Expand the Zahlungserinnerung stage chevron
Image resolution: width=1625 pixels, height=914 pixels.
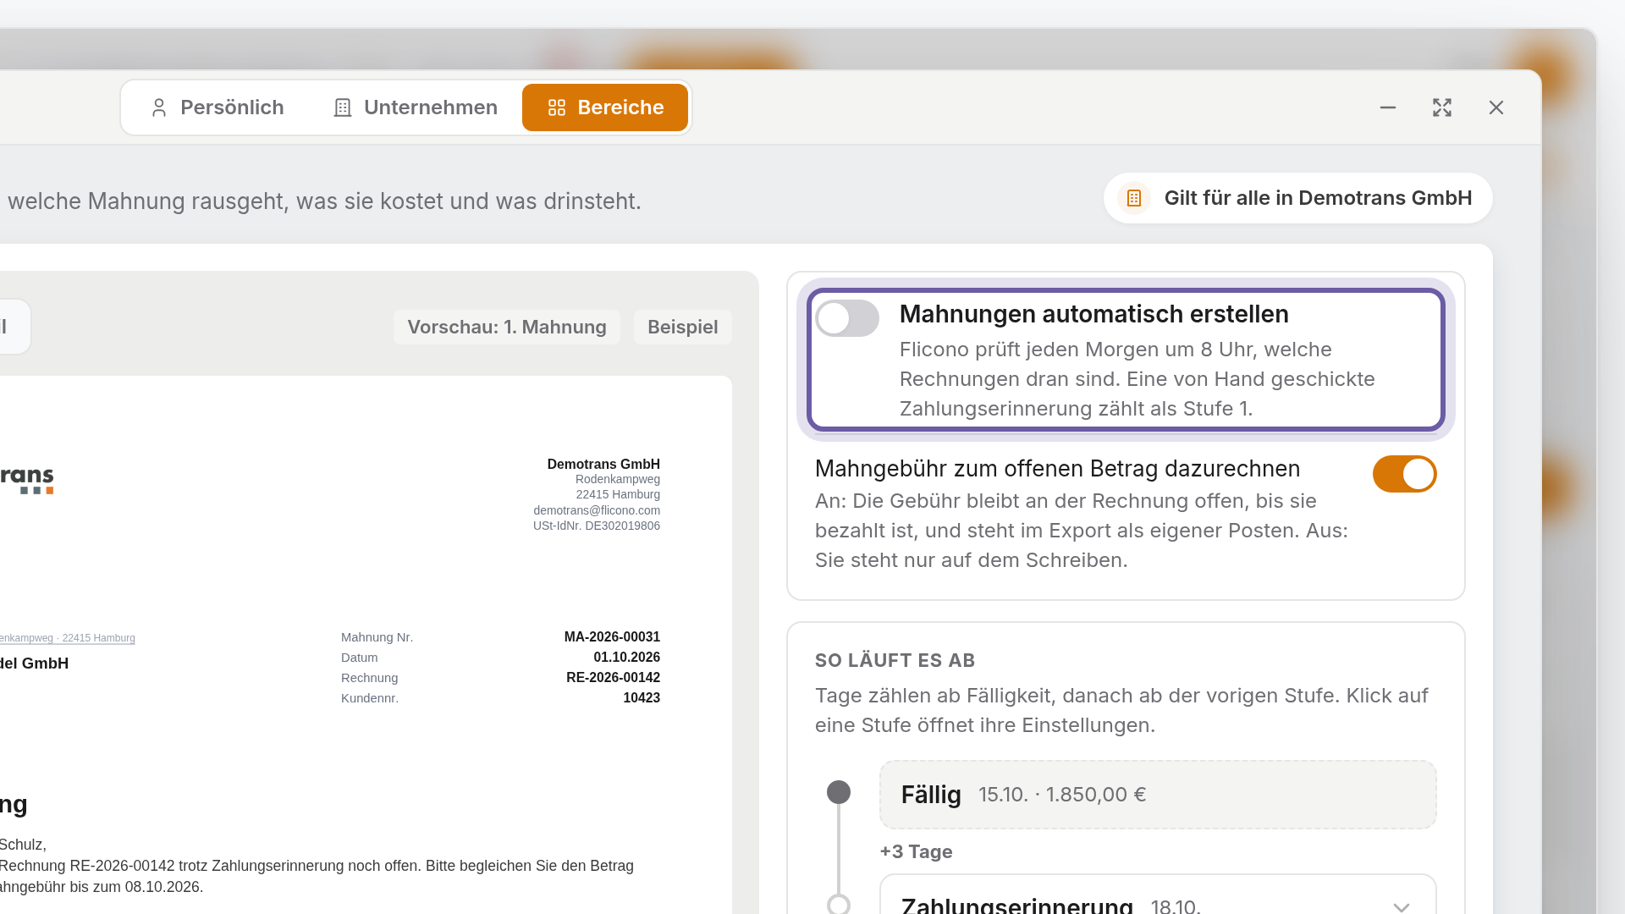tap(1402, 907)
